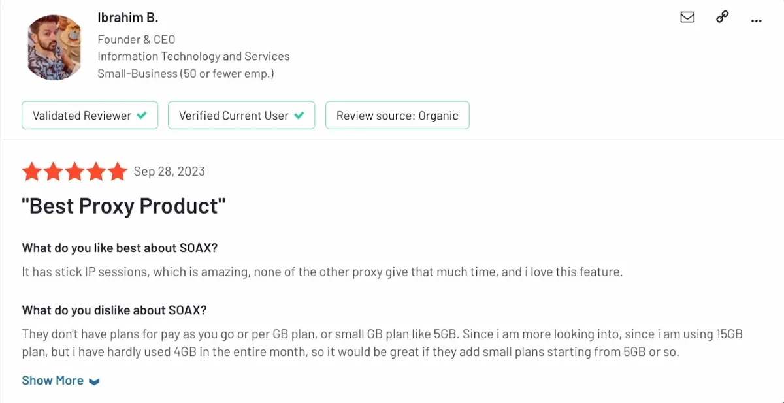Expand review with Show More chevron

[x=94, y=381]
